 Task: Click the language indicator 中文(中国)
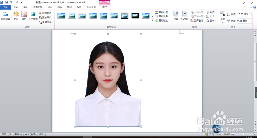(31, 134)
